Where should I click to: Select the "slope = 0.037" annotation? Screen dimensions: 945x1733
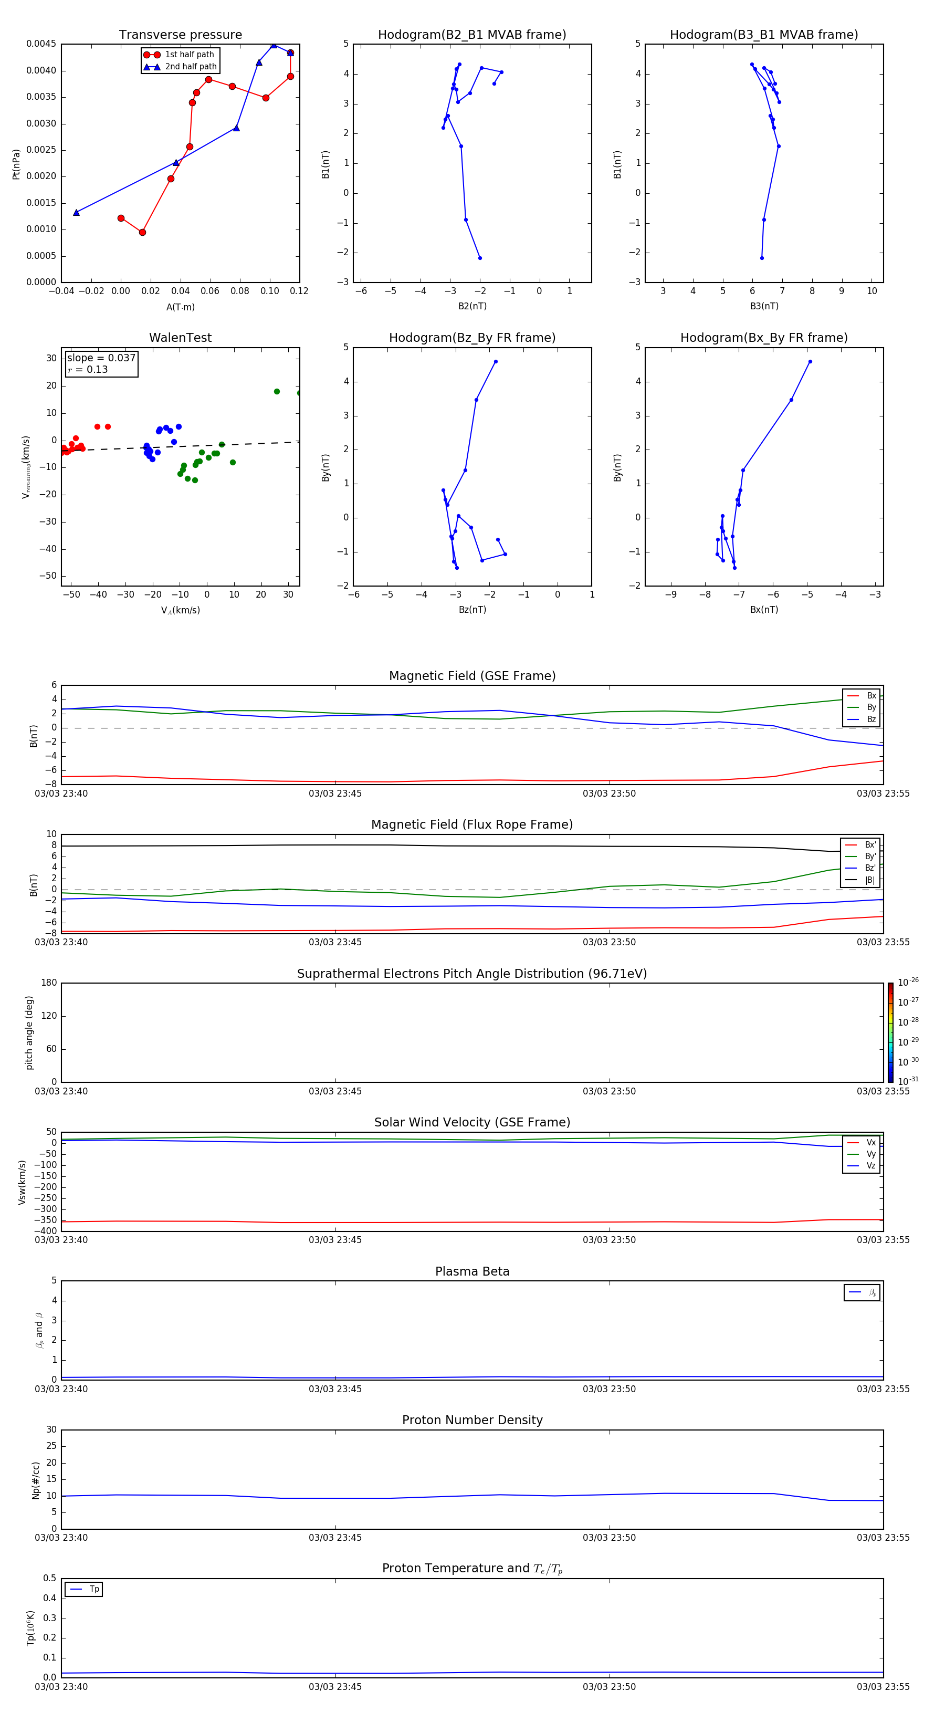tap(101, 358)
